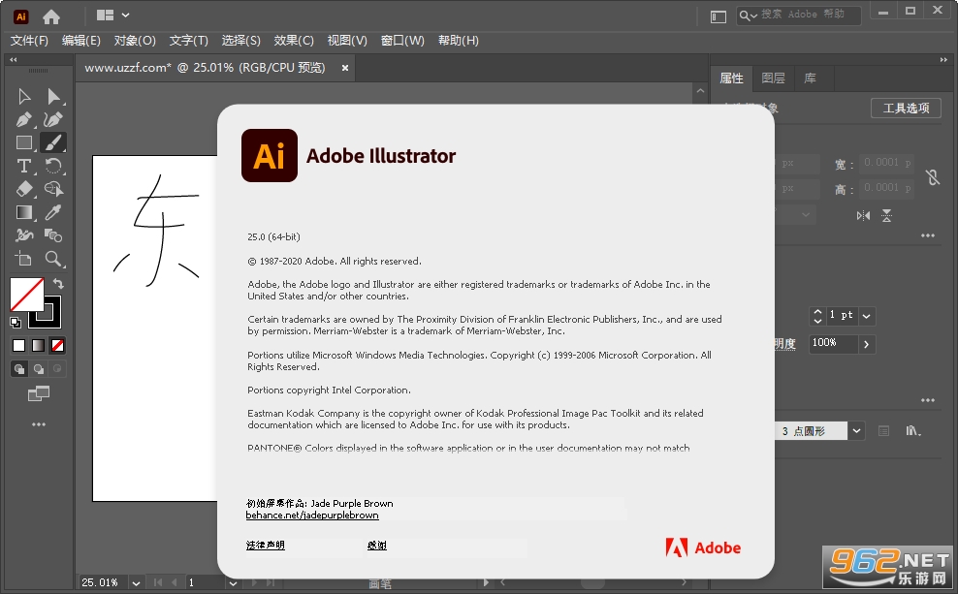Select the Type tool
Screen dimensions: 958x594
tap(24, 166)
